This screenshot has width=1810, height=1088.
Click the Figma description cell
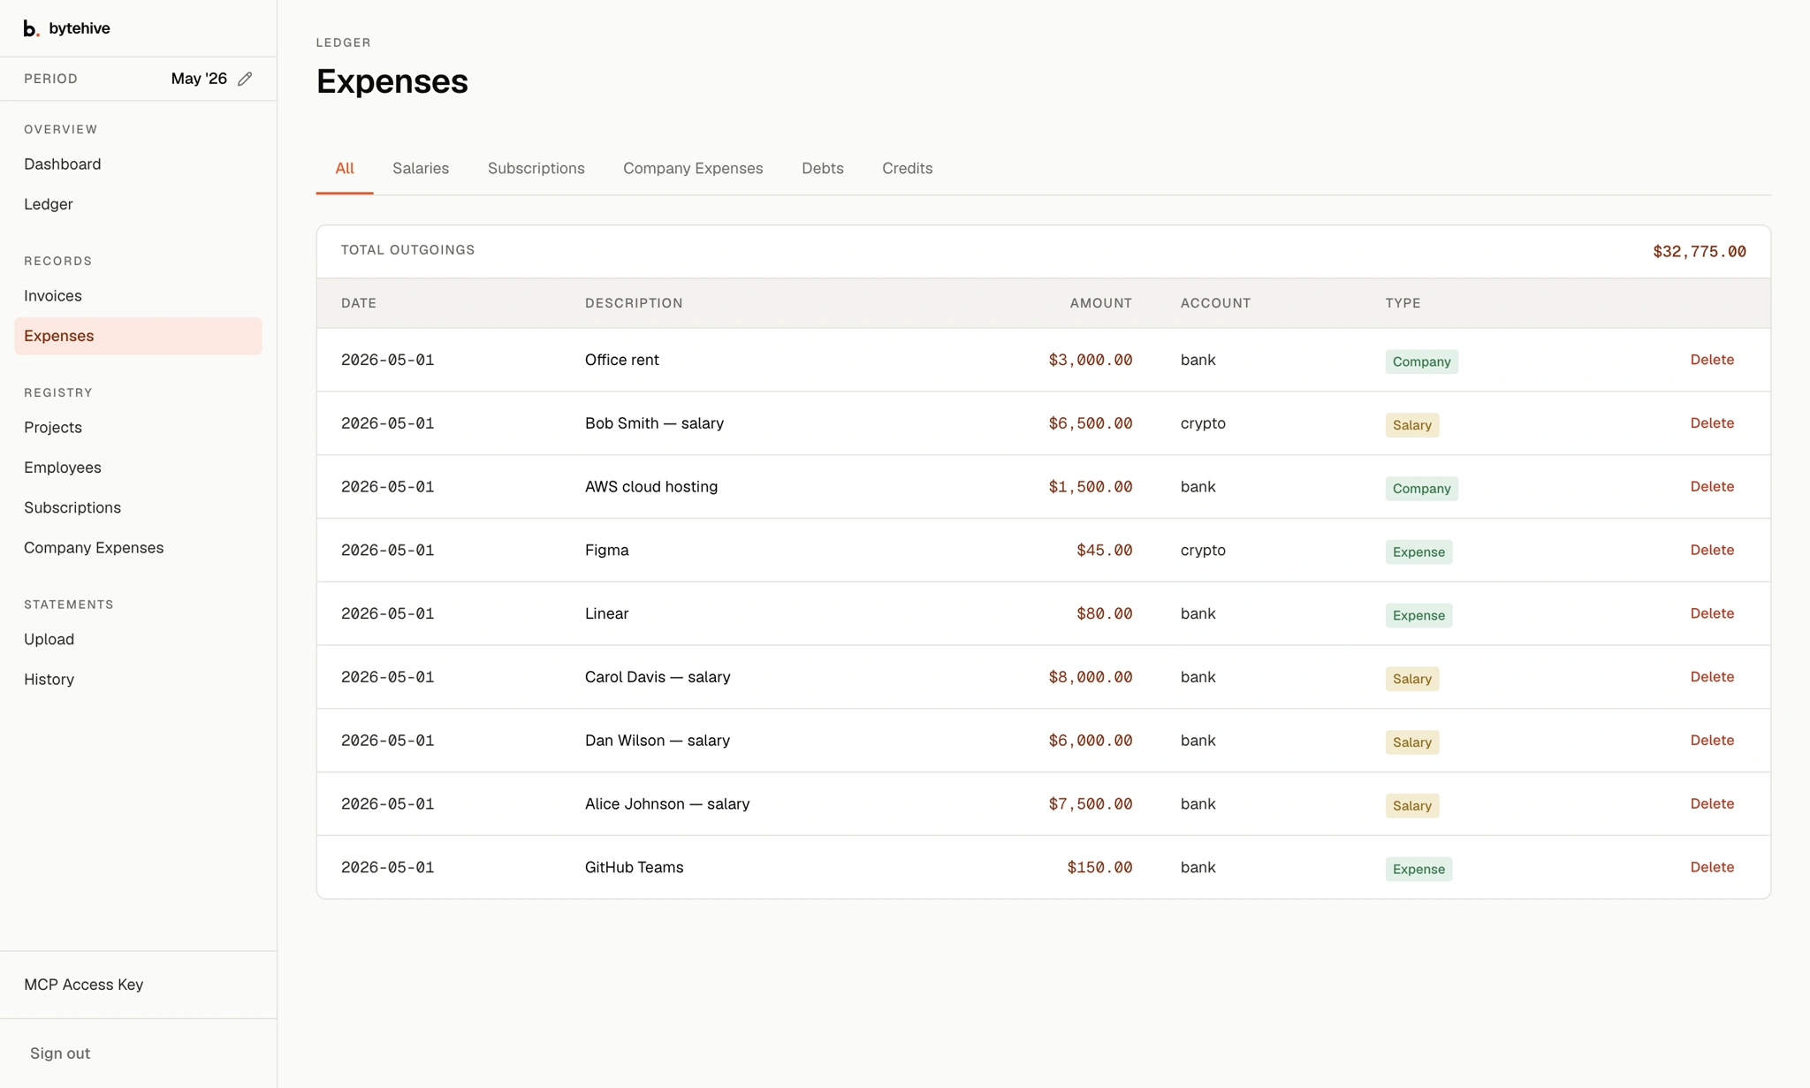click(x=607, y=550)
